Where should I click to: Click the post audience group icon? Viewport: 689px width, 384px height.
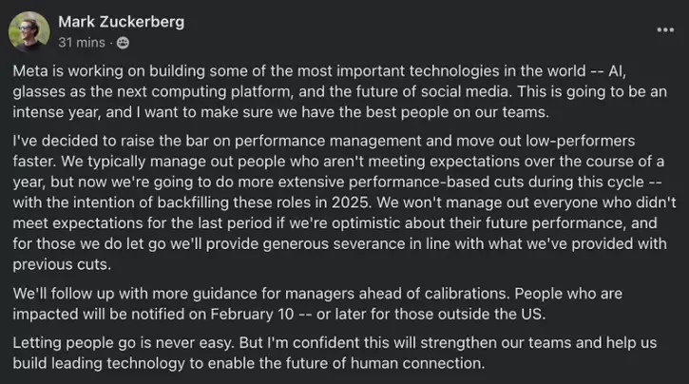(123, 43)
